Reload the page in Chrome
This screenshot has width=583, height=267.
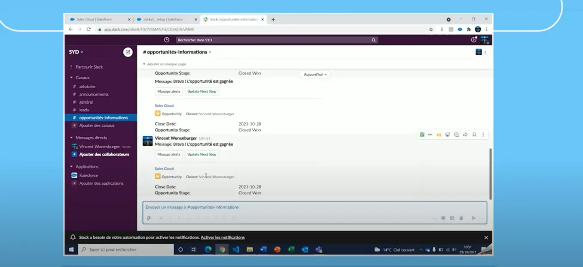point(89,30)
